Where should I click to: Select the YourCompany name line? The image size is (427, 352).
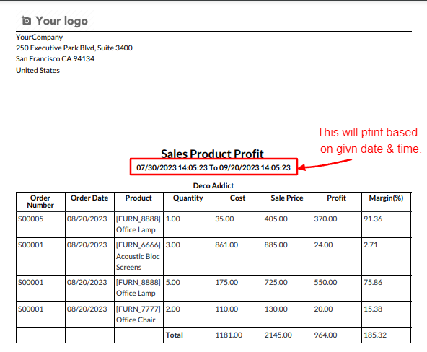pyautogui.click(x=39, y=37)
